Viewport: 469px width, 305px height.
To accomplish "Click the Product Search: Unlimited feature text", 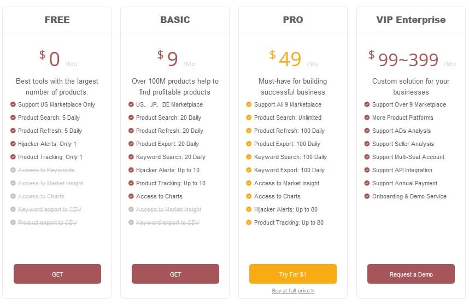I will (288, 118).
